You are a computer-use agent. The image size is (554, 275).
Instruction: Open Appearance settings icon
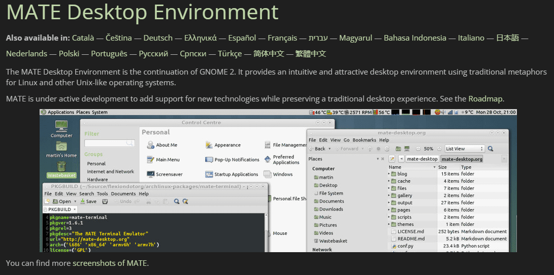coord(209,145)
